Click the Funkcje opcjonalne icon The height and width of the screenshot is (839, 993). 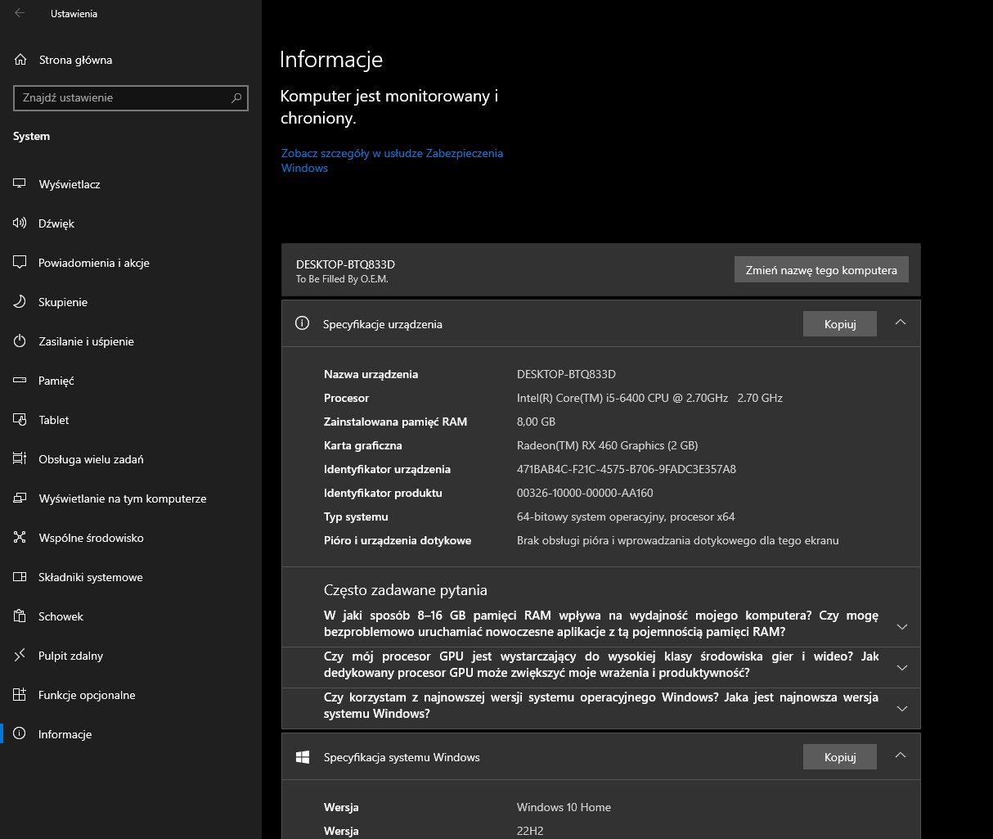20,695
